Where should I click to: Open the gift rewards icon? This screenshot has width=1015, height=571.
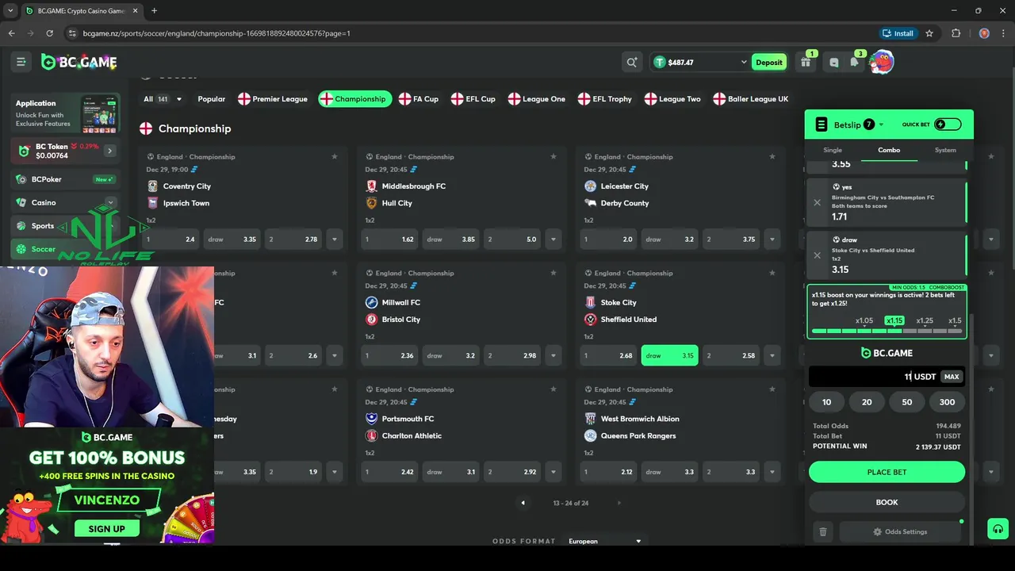coord(806,62)
